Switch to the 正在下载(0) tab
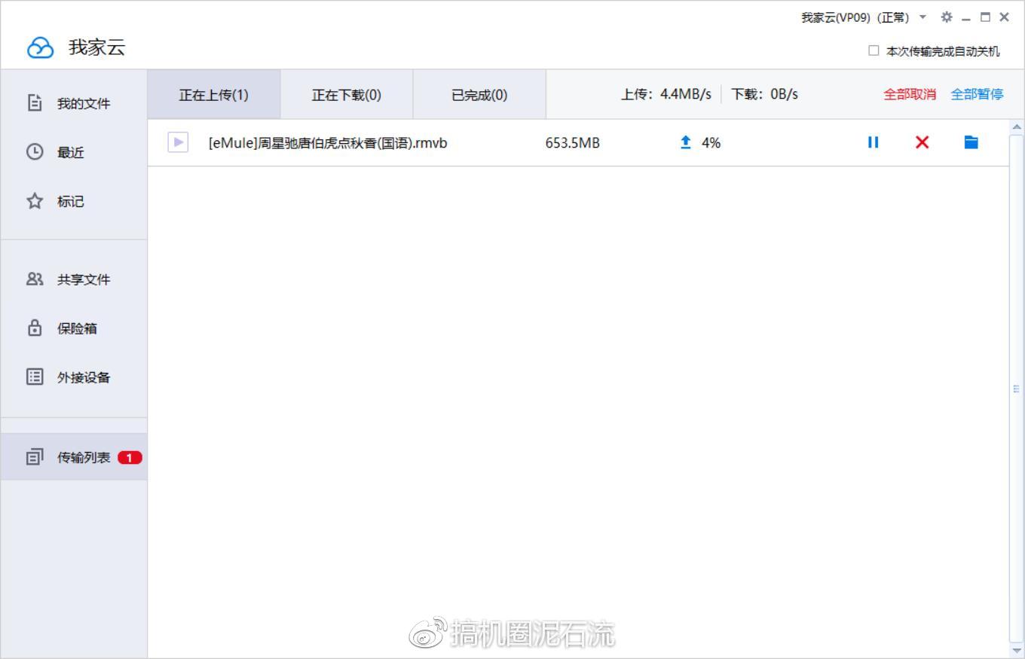Screen dimensions: 1025x659 pyautogui.click(x=347, y=95)
